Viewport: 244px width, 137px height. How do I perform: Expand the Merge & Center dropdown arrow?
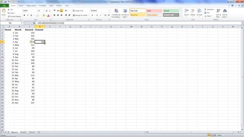[88, 15]
